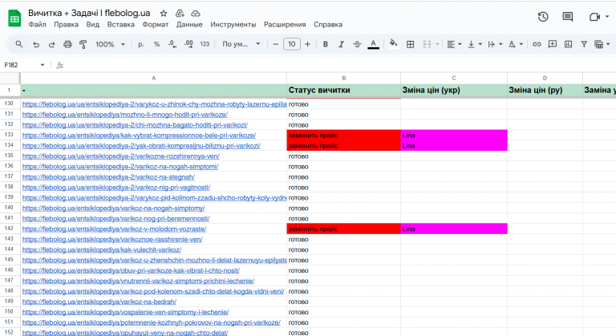Open the comments panel icon
This screenshot has width=616, height=336.
coord(567,17)
